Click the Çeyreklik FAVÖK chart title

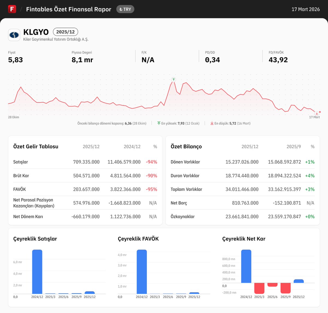pos(138,239)
